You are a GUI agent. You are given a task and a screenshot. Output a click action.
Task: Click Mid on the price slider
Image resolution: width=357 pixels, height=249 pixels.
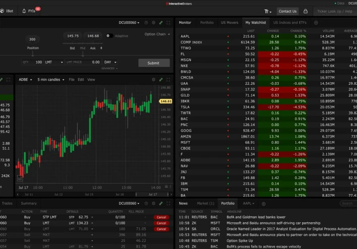pos(83,48)
